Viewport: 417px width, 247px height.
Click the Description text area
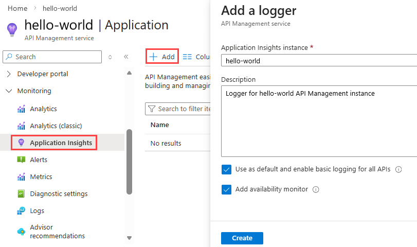tap(319, 121)
